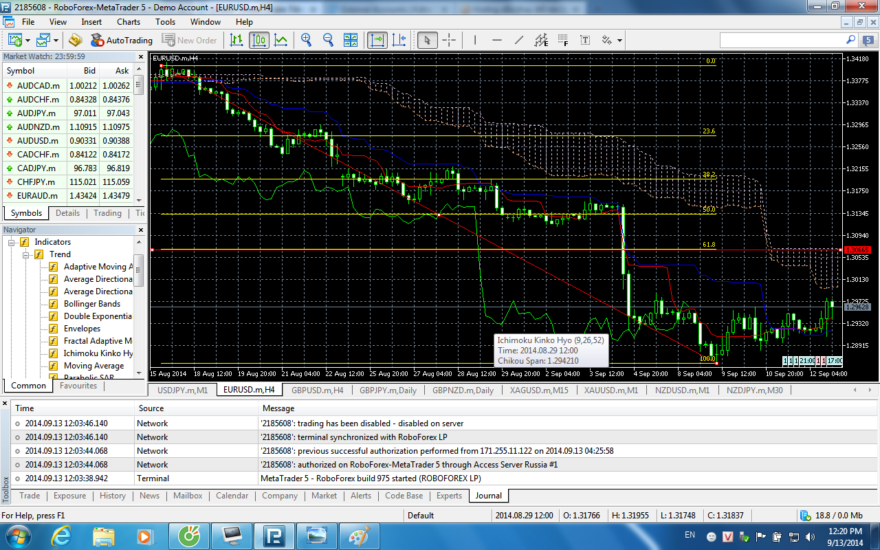Screen dimensions: 880x550
Task: Select the Envelopes indicator
Action: 82,329
